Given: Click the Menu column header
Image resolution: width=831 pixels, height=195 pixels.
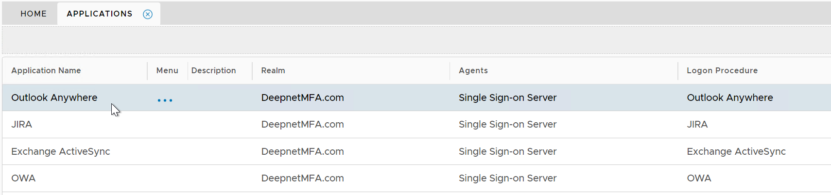Looking at the screenshot, I should [167, 70].
